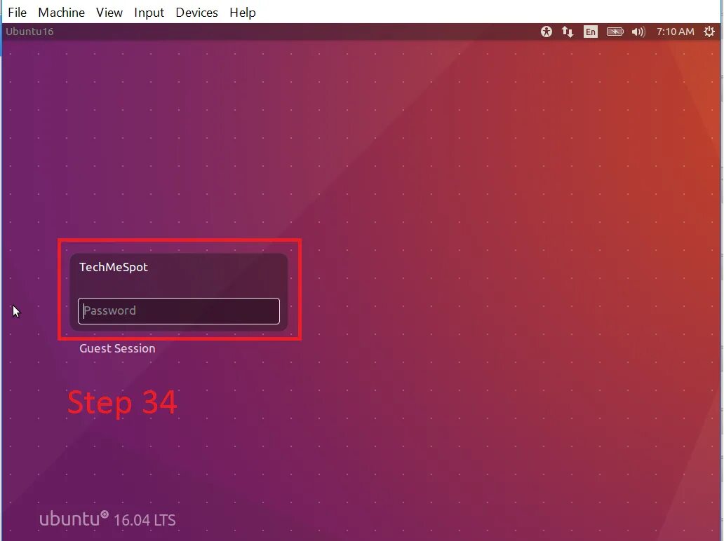The width and height of the screenshot is (724, 541).
Task: Open the File menu
Action: click(x=17, y=13)
